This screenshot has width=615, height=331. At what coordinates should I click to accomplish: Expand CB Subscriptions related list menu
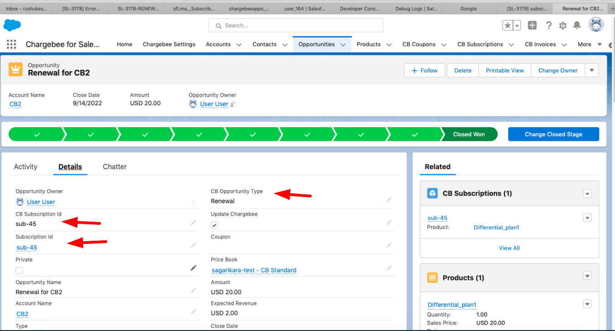click(587, 194)
